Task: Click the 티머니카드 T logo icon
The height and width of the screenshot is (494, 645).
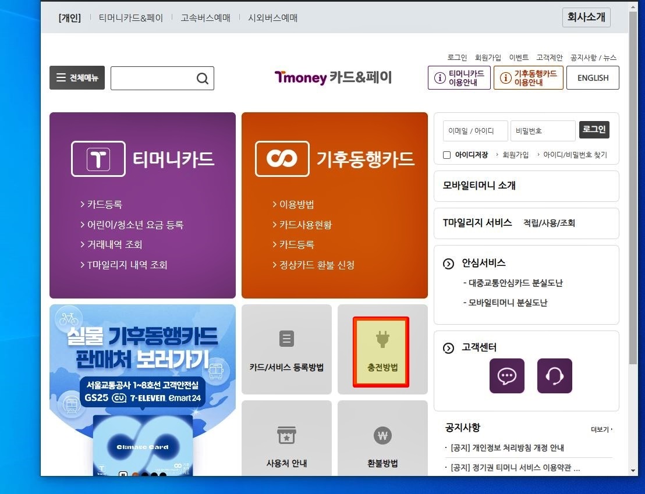Action: point(98,159)
